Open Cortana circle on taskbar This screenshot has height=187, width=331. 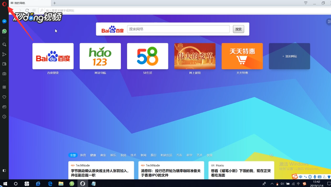click(15, 184)
